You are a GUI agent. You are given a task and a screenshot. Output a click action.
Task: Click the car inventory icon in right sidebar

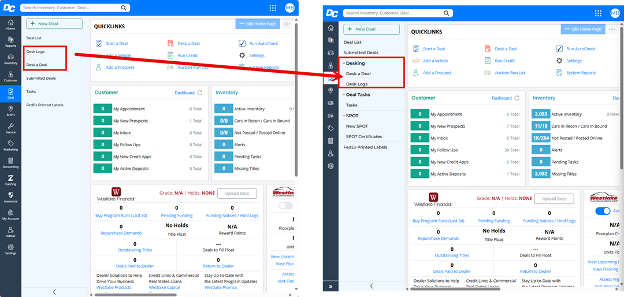(x=330, y=53)
